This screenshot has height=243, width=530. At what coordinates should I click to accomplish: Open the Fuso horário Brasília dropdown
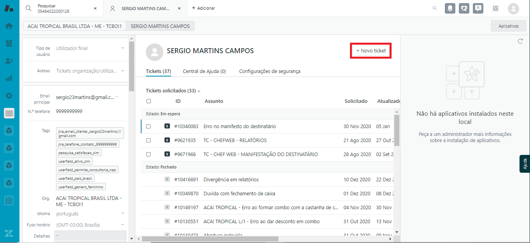(x=90, y=225)
